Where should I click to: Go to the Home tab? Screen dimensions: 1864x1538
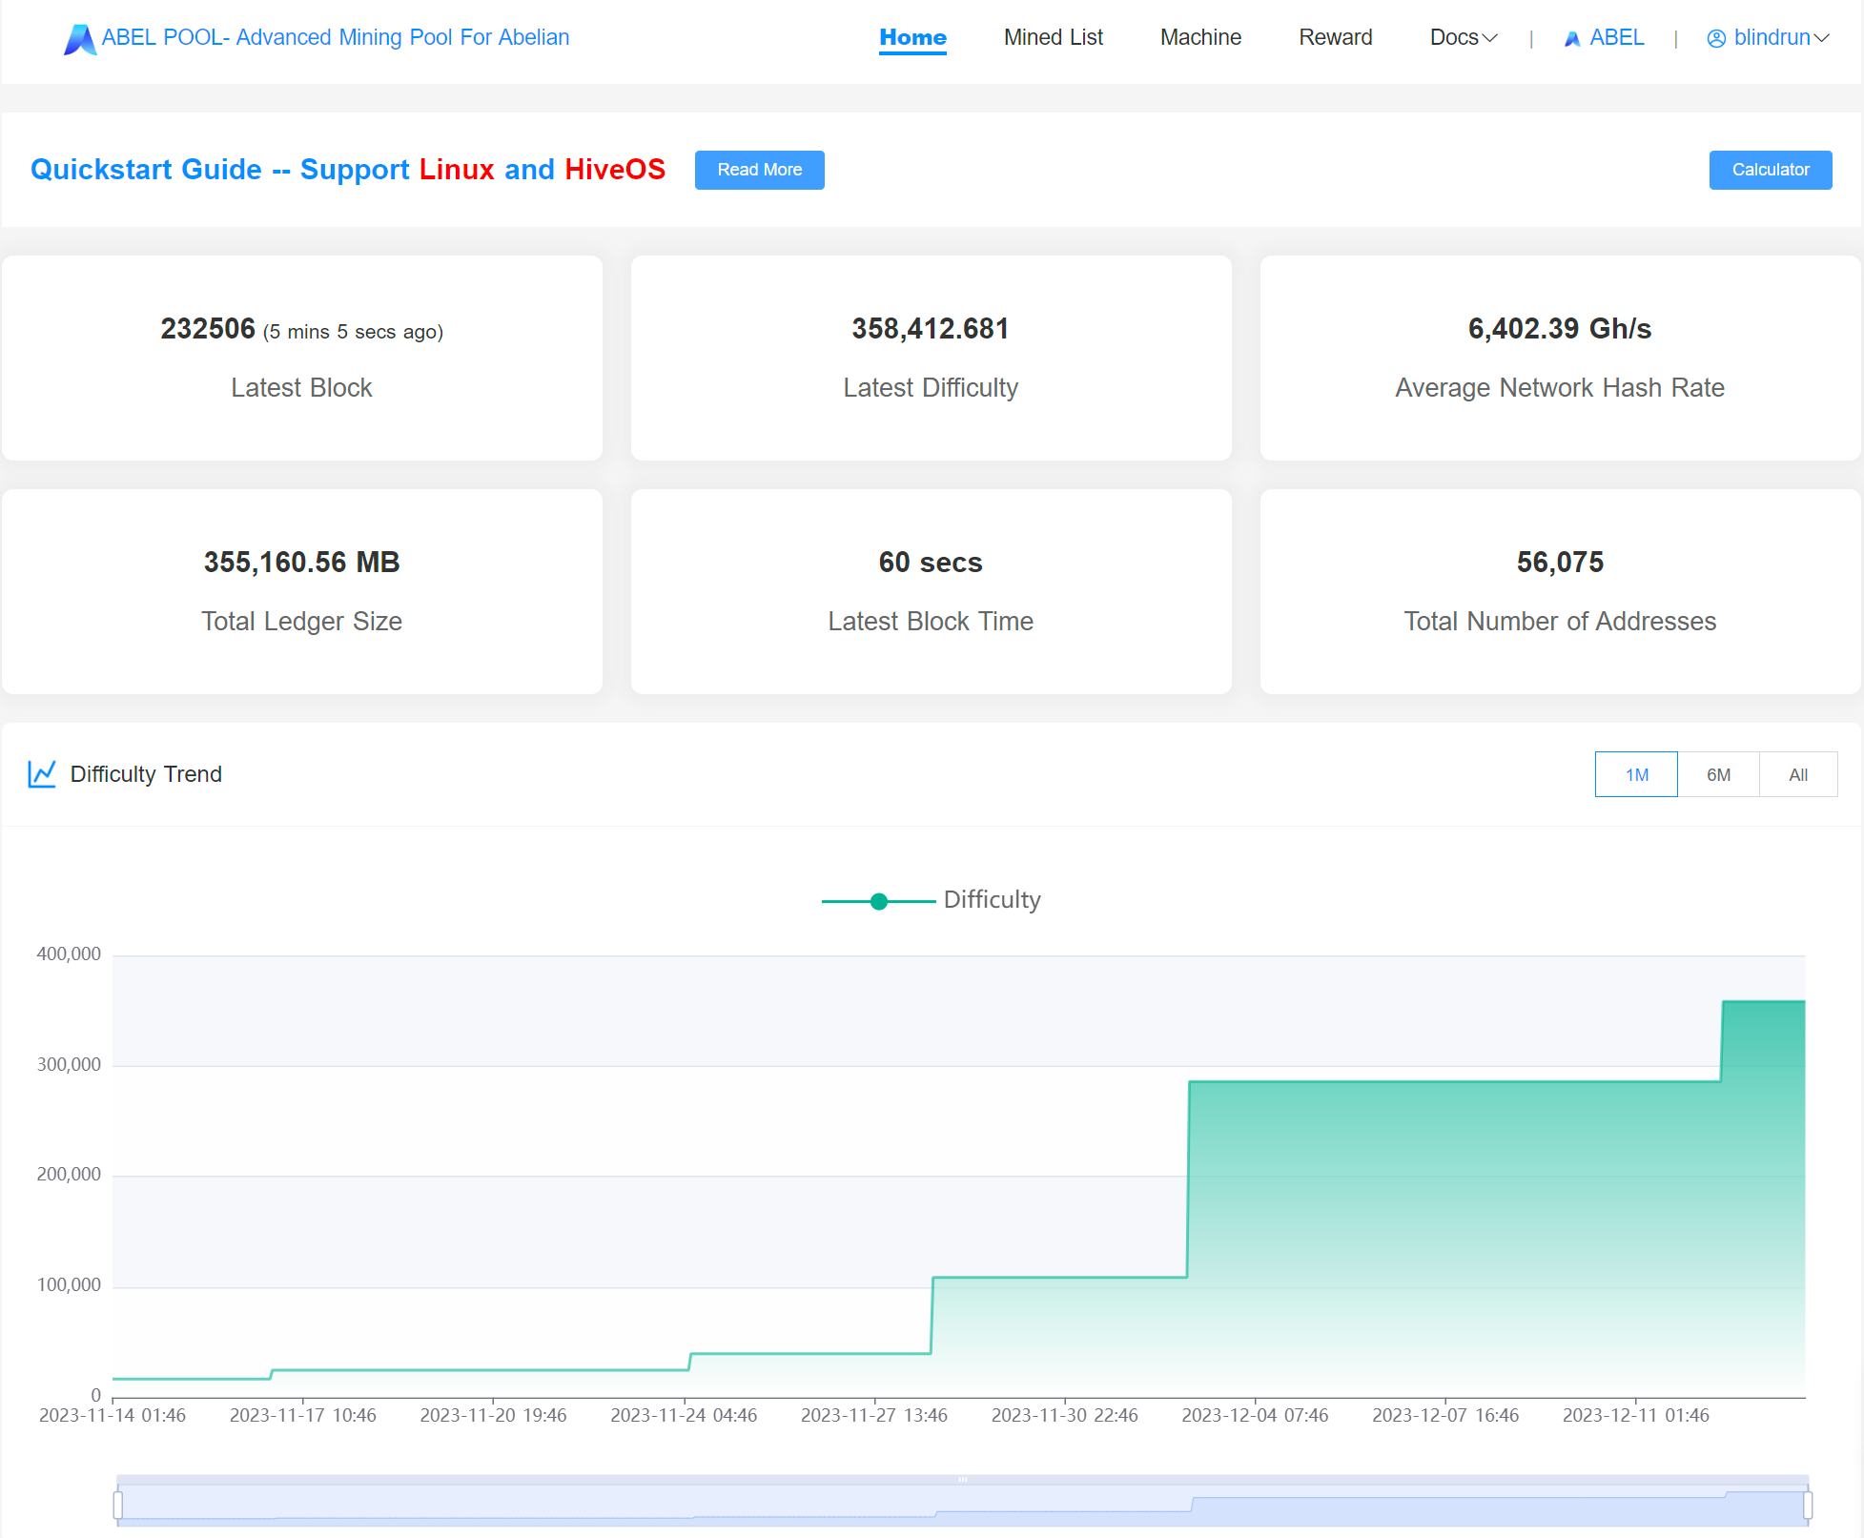[912, 37]
